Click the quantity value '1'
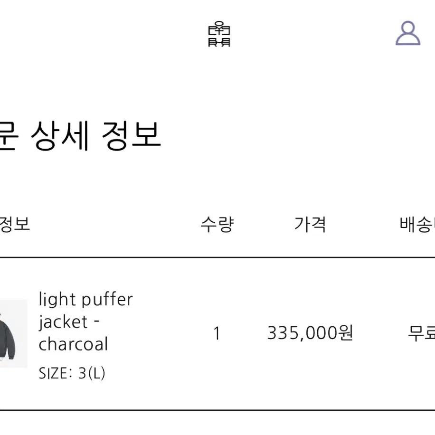Screen dimensions: 435x435 point(217,334)
